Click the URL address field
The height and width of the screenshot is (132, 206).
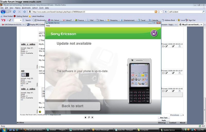tap(93, 12)
